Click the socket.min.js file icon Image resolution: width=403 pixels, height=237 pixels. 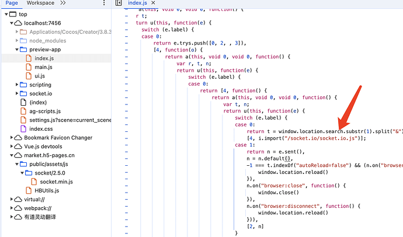click(x=34, y=182)
